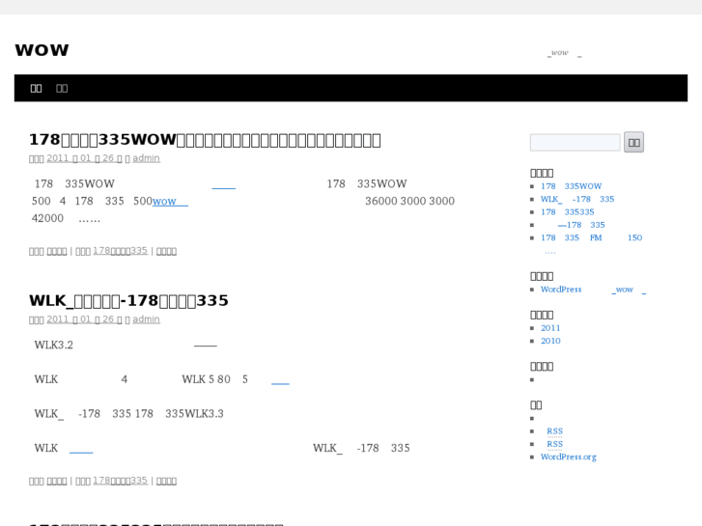Follow the 'wow' inline link after '500'

tap(170, 201)
